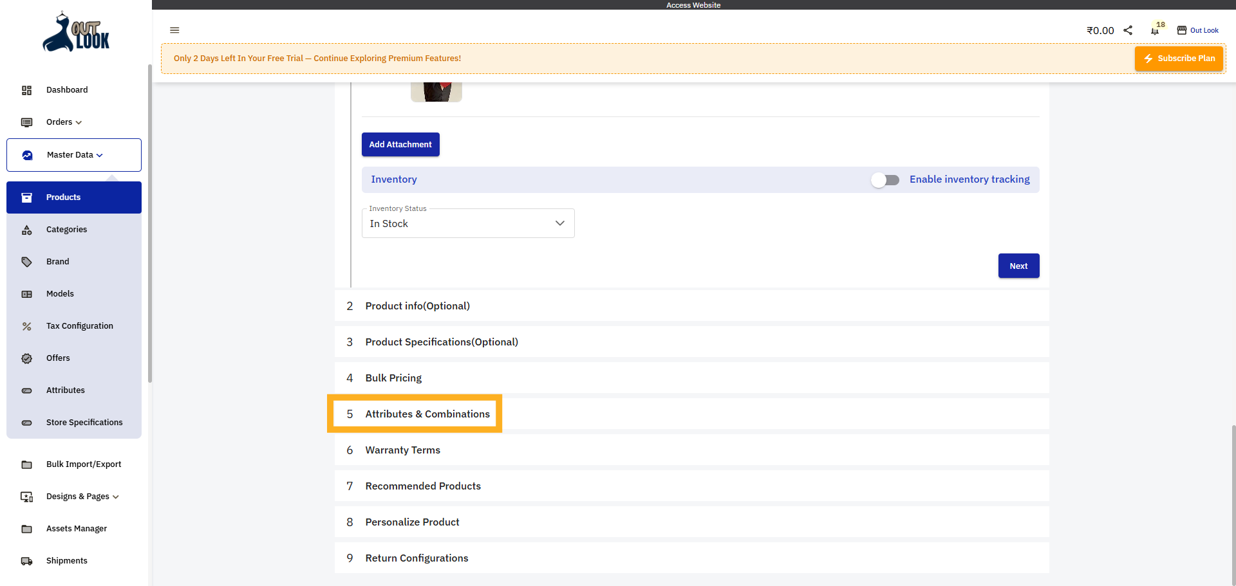Open Tax Configuration using the percent icon
This screenshot has width=1236, height=586.
(26, 326)
